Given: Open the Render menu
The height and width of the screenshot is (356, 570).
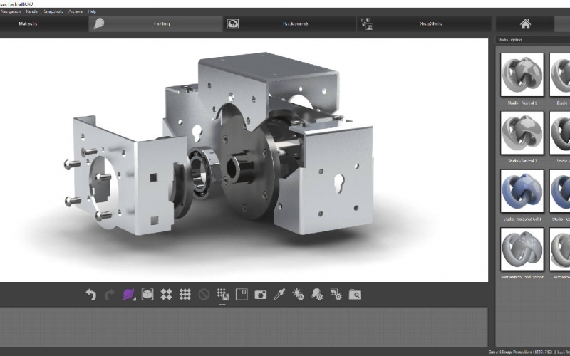Looking at the screenshot, I should click(x=32, y=12).
